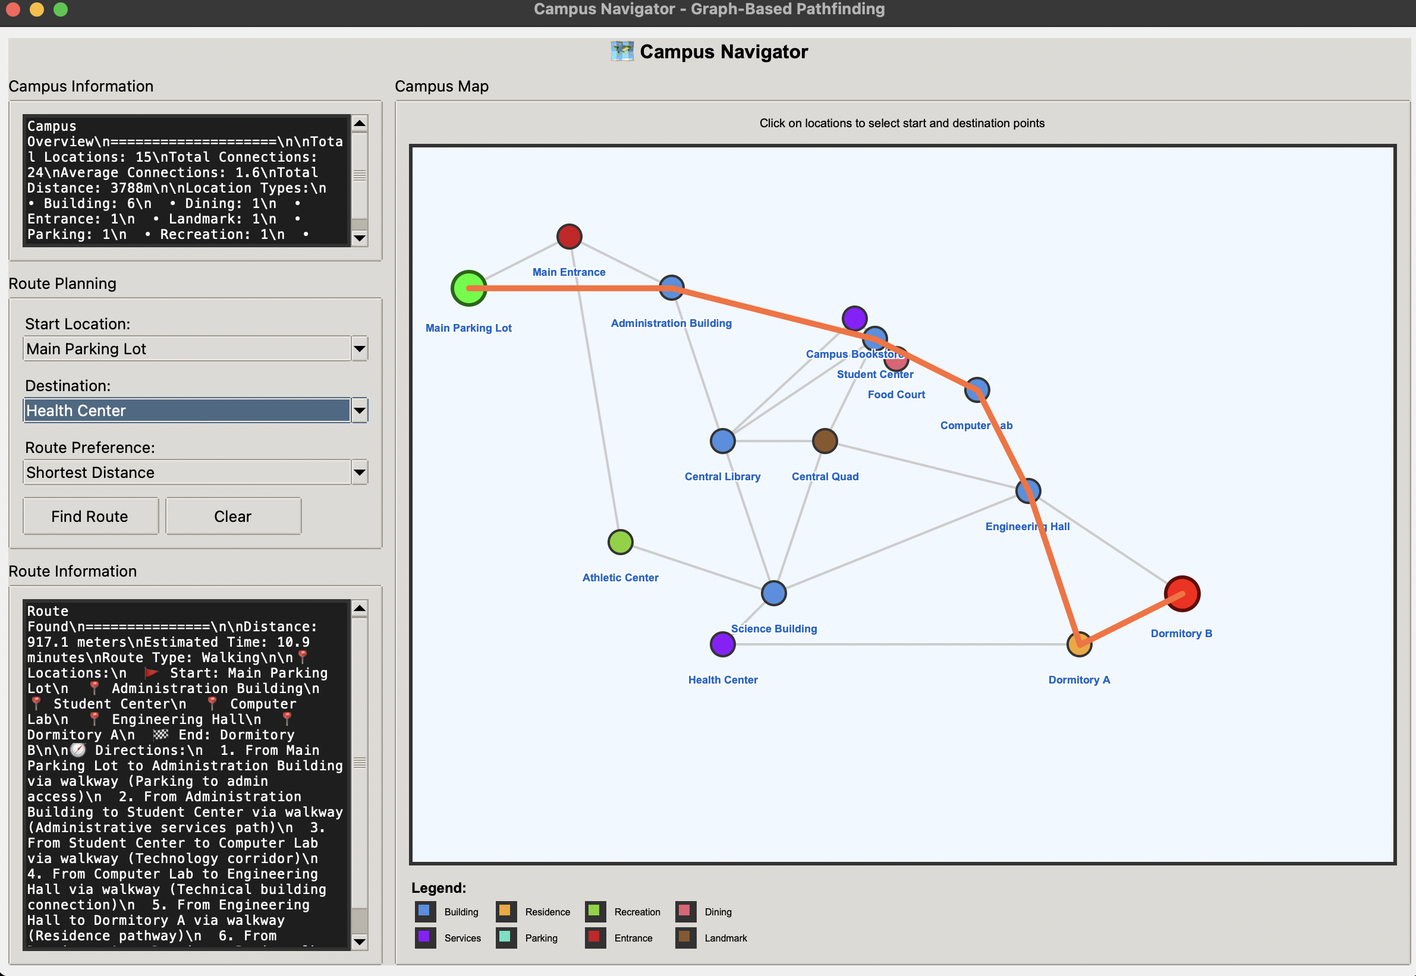1416x976 pixels.
Task: Open the Route Preference dropdown
Action: click(359, 473)
